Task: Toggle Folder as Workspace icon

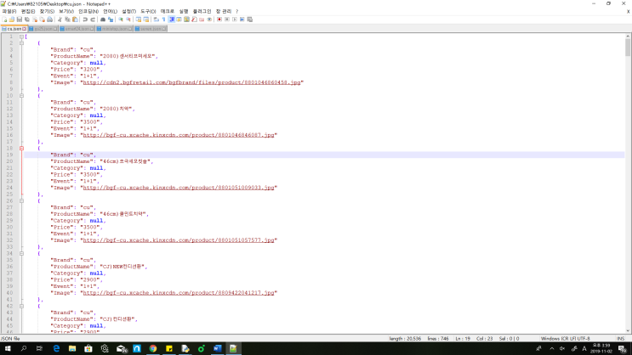Action: tap(202, 20)
